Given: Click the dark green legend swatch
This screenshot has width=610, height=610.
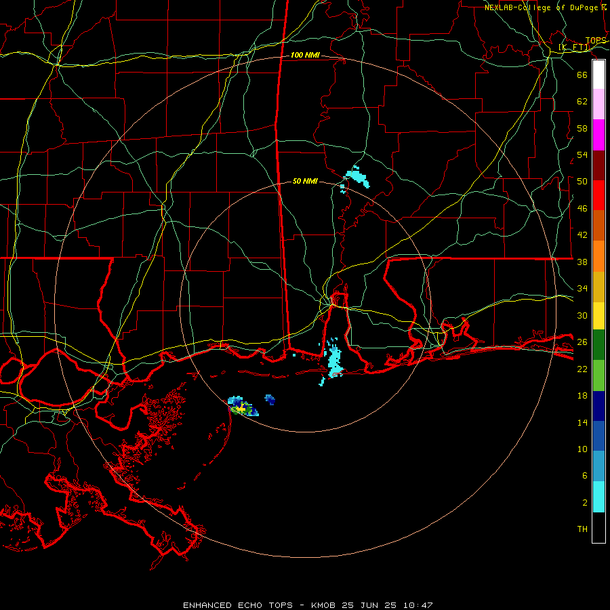Looking at the screenshot, I should click(598, 345).
